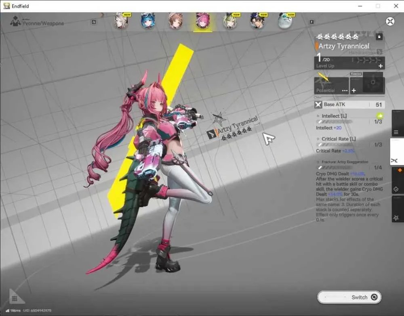Select the white-haired operator portrait

click(x=121, y=21)
